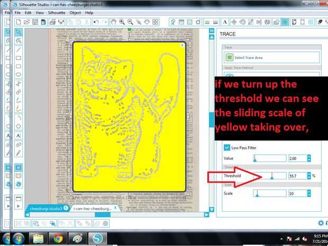The height and width of the screenshot is (246, 328).
Task: Click the horizontal scrollbar left arrow
Action: 27,214
